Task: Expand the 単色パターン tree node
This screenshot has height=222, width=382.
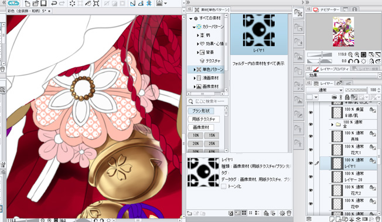Action: point(195,70)
